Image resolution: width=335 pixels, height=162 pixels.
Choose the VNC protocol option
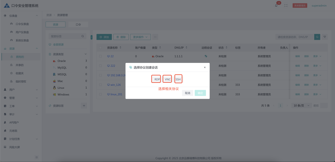pyautogui.click(x=167, y=79)
